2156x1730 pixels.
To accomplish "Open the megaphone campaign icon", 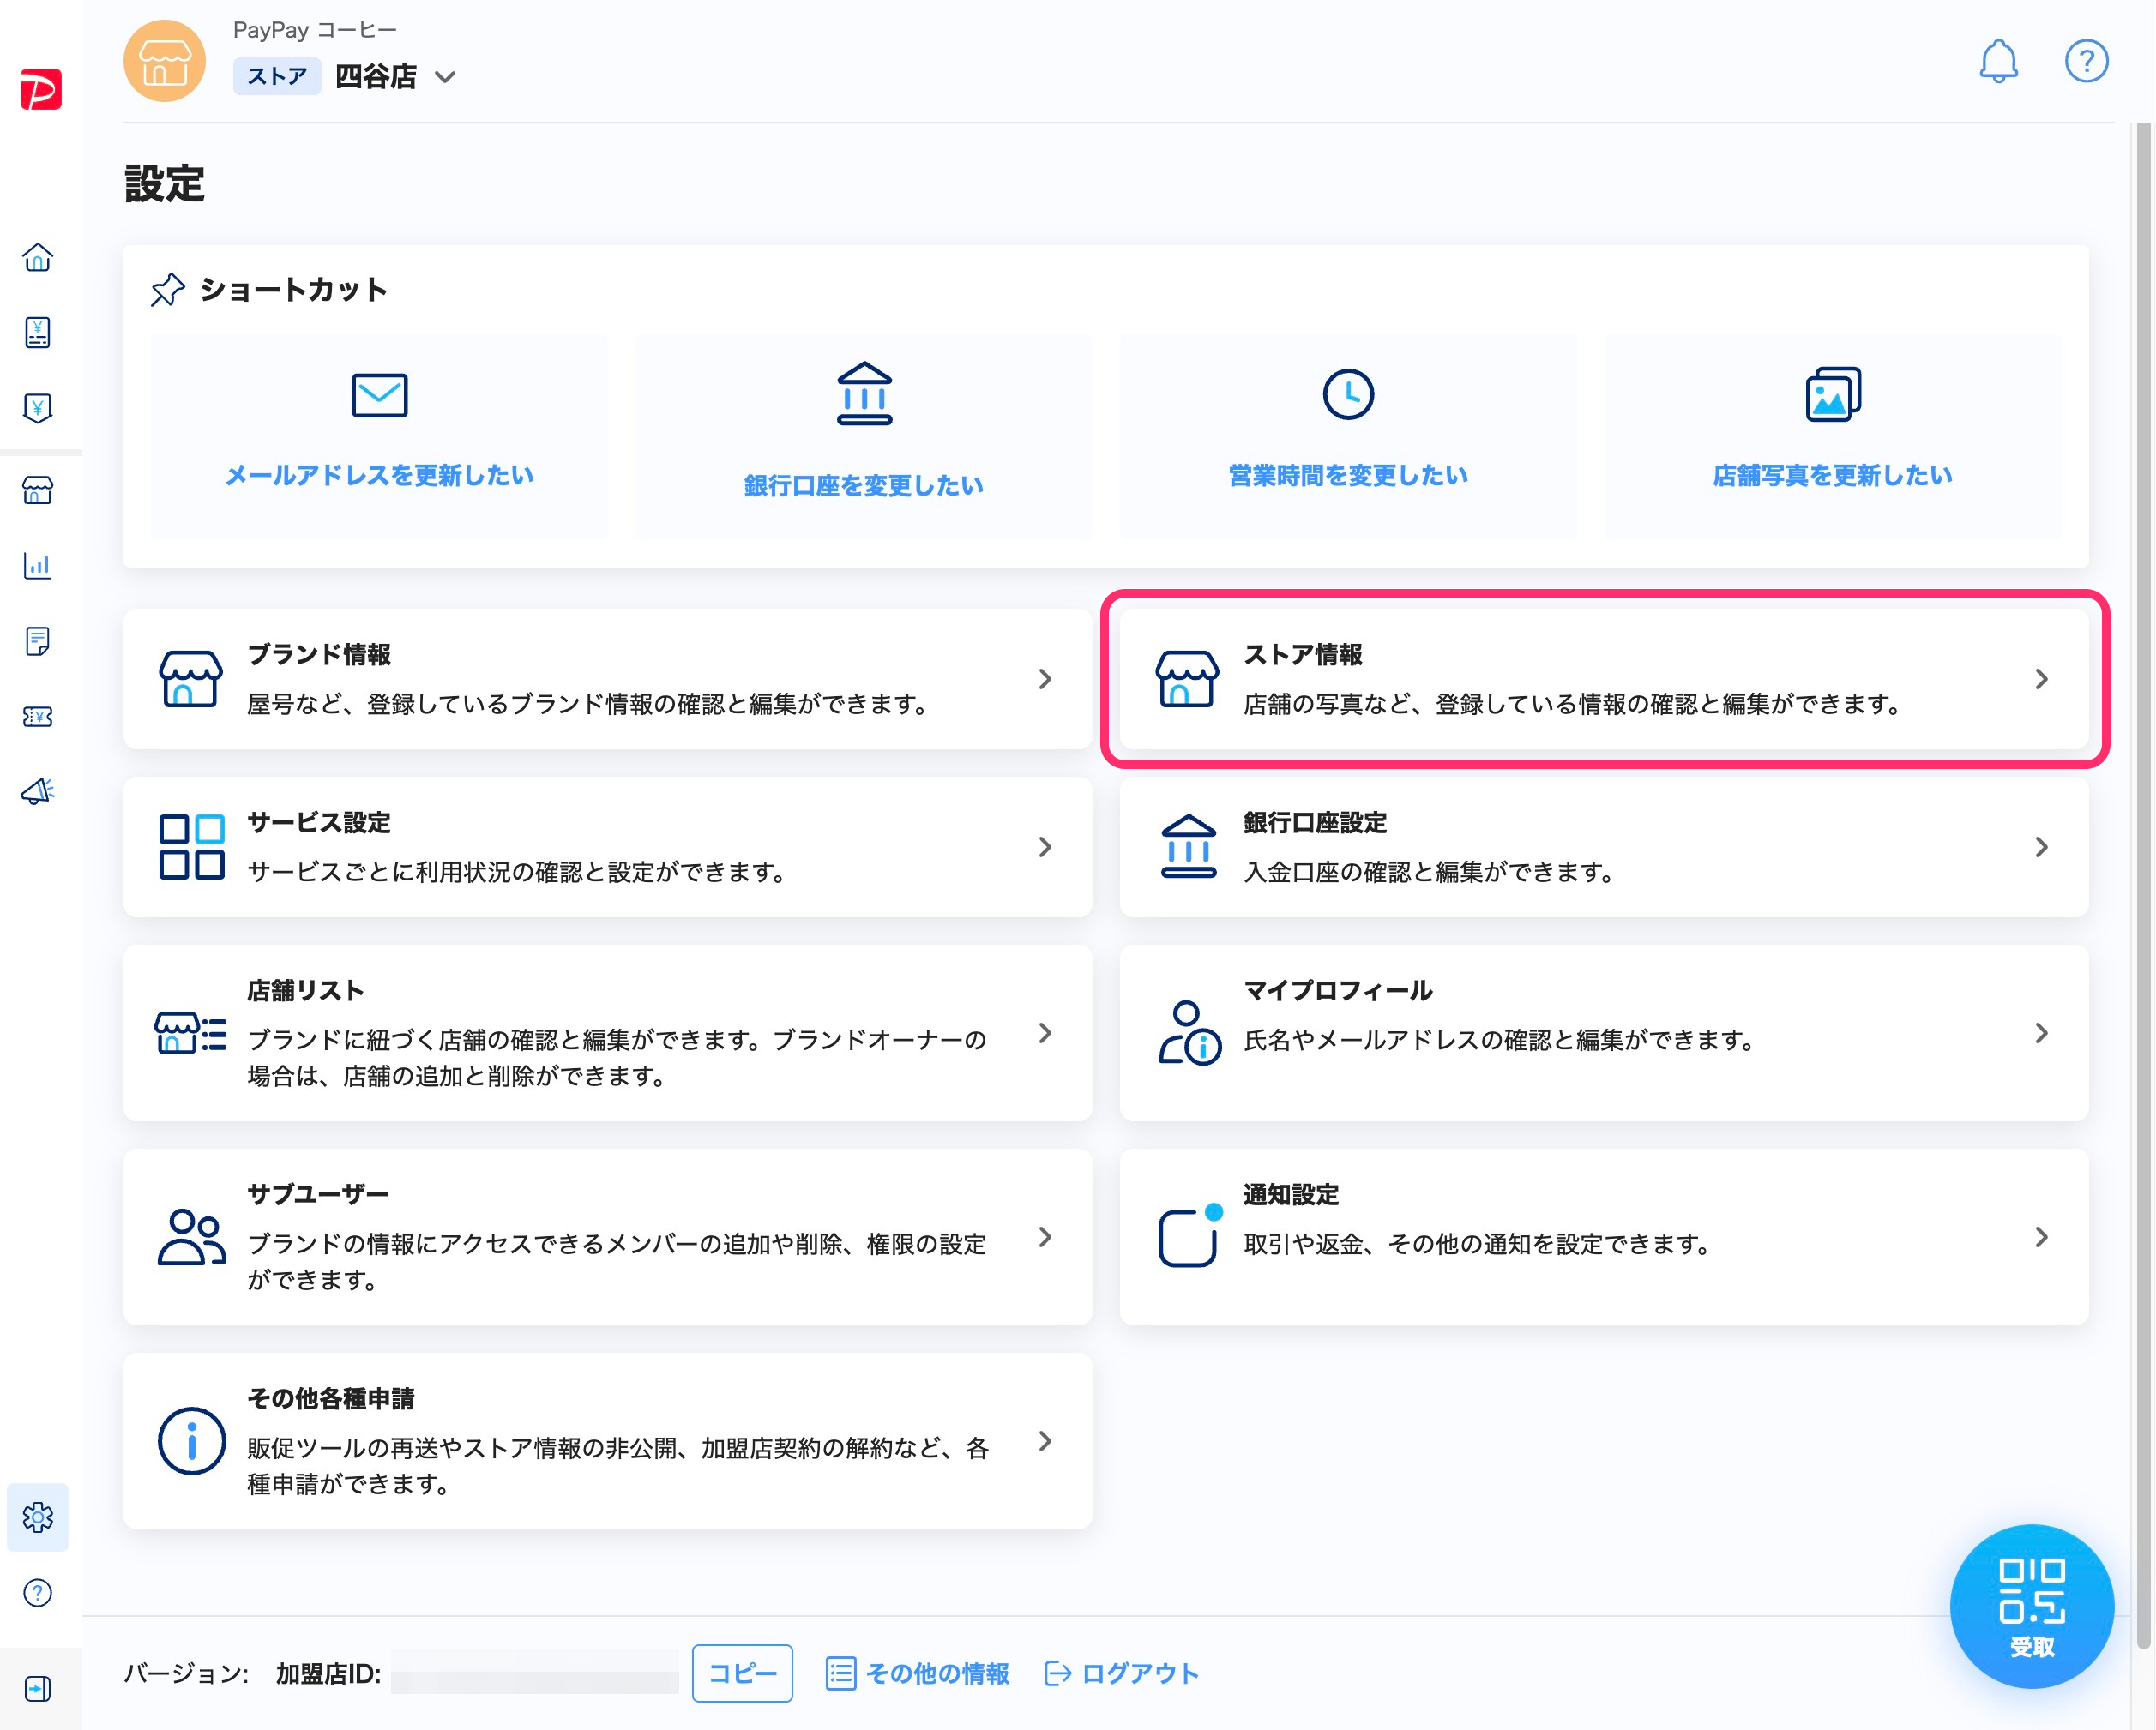I will [x=38, y=791].
